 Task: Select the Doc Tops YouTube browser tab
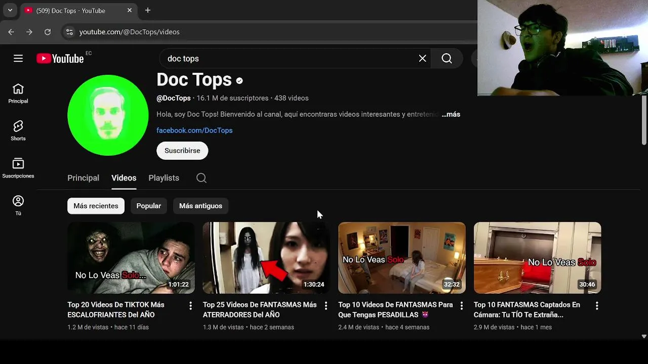[78, 10]
